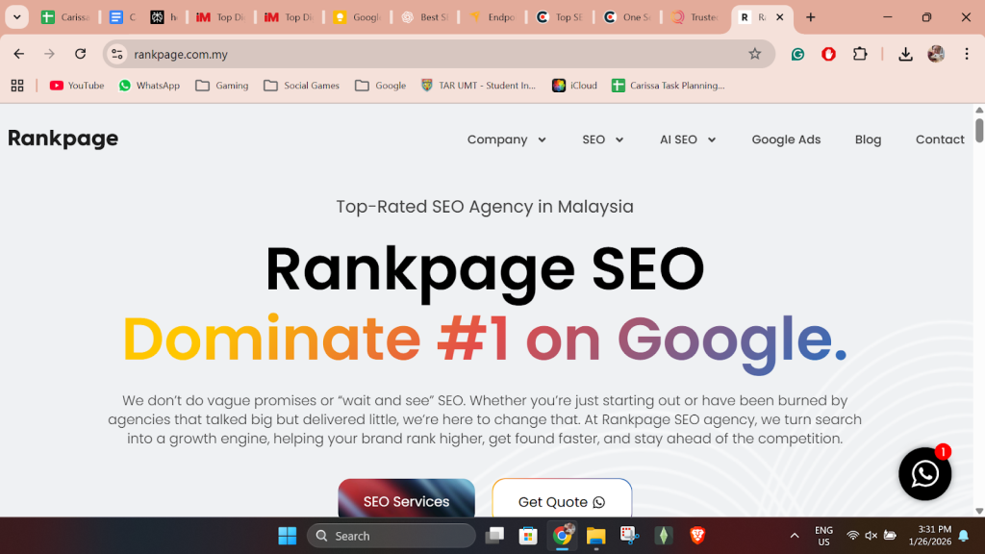This screenshot has height=554, width=985.
Task: Open the YouTube bookmark
Action: click(x=77, y=86)
